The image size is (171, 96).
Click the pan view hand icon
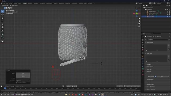click(x=139, y=21)
